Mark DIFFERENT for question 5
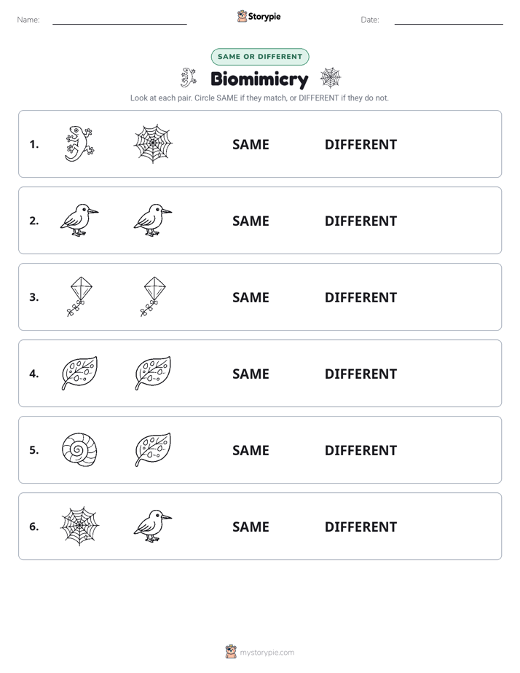The height and width of the screenshot is (673, 520). coord(361,450)
